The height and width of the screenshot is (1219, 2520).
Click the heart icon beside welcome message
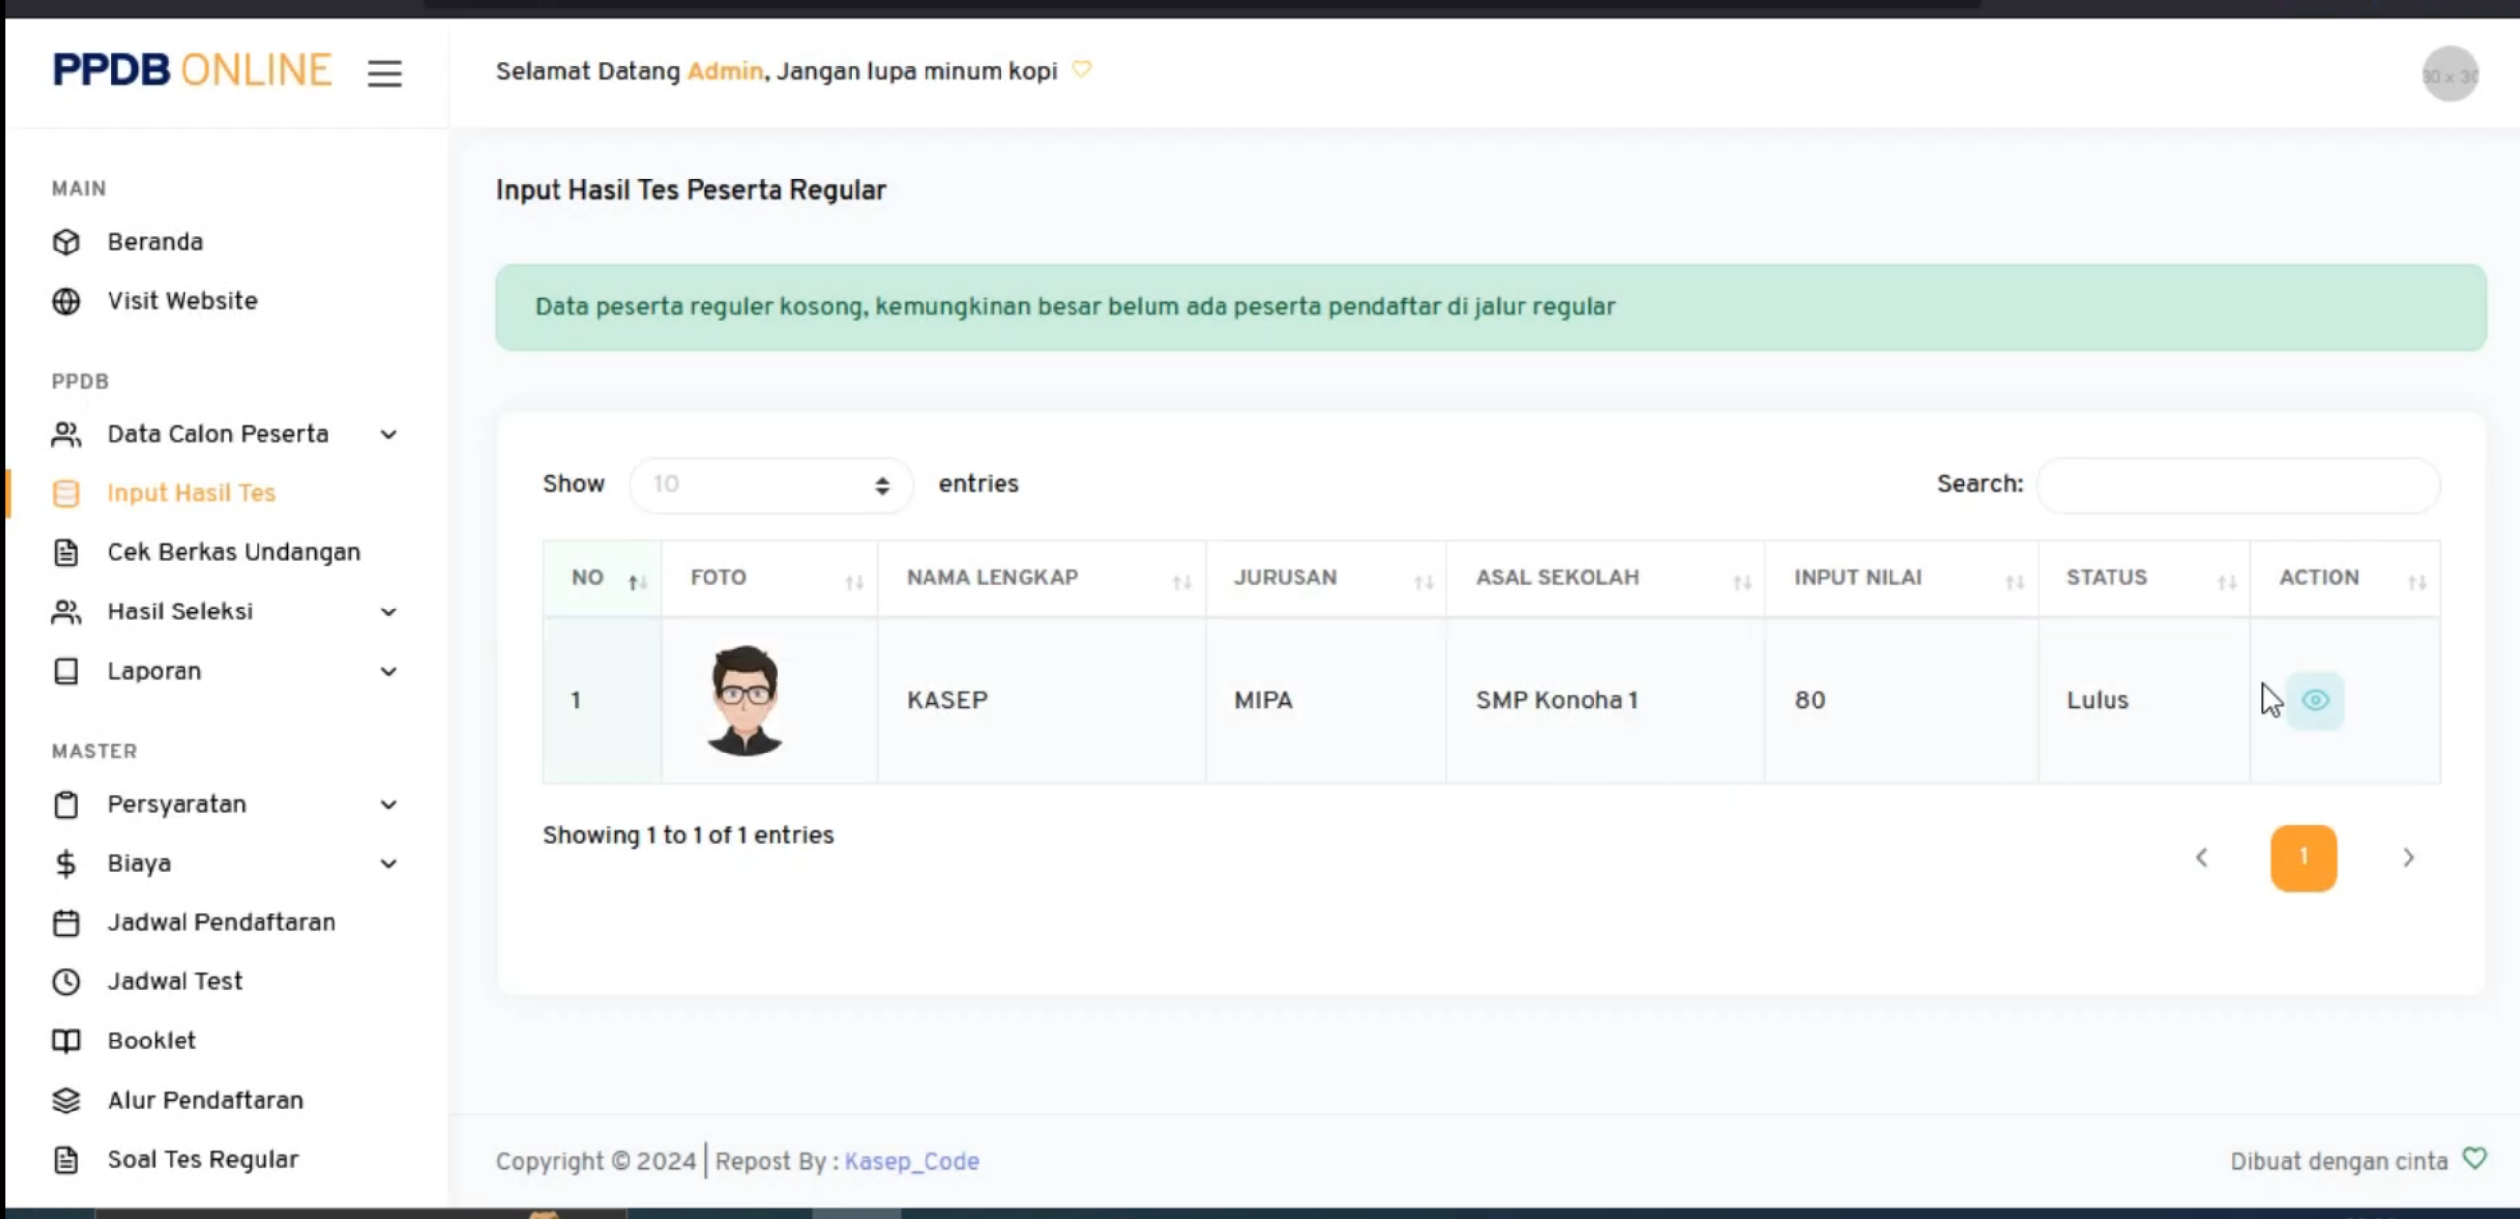[1081, 70]
